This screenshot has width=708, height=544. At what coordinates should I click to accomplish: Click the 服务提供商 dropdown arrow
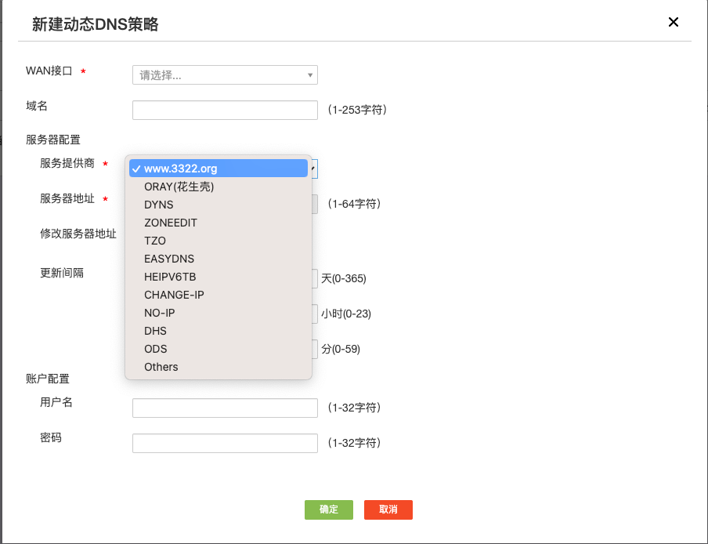coord(314,169)
